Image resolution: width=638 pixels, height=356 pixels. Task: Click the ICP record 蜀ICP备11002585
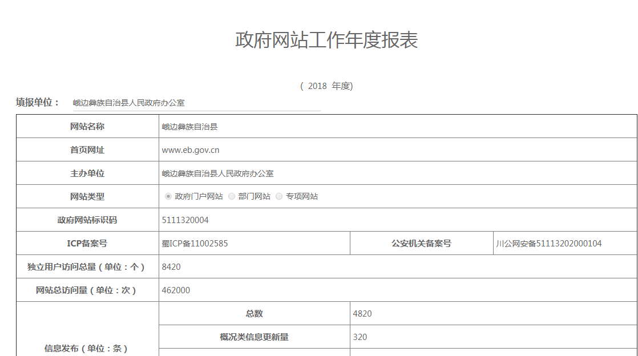coord(195,244)
